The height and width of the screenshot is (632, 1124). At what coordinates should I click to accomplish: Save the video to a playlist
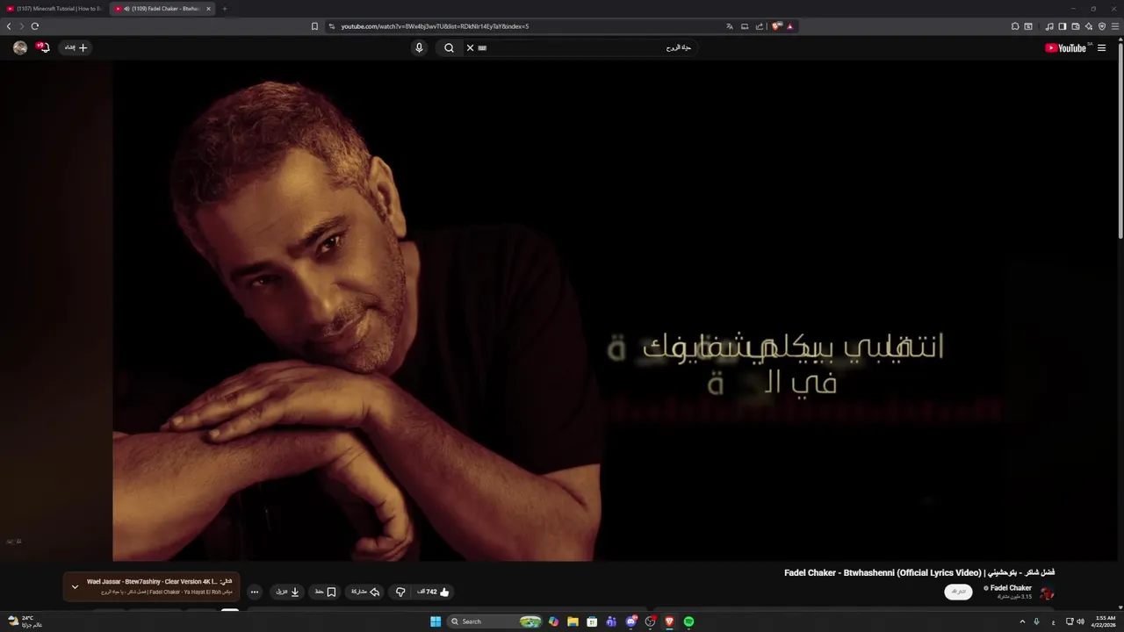[x=326, y=592]
